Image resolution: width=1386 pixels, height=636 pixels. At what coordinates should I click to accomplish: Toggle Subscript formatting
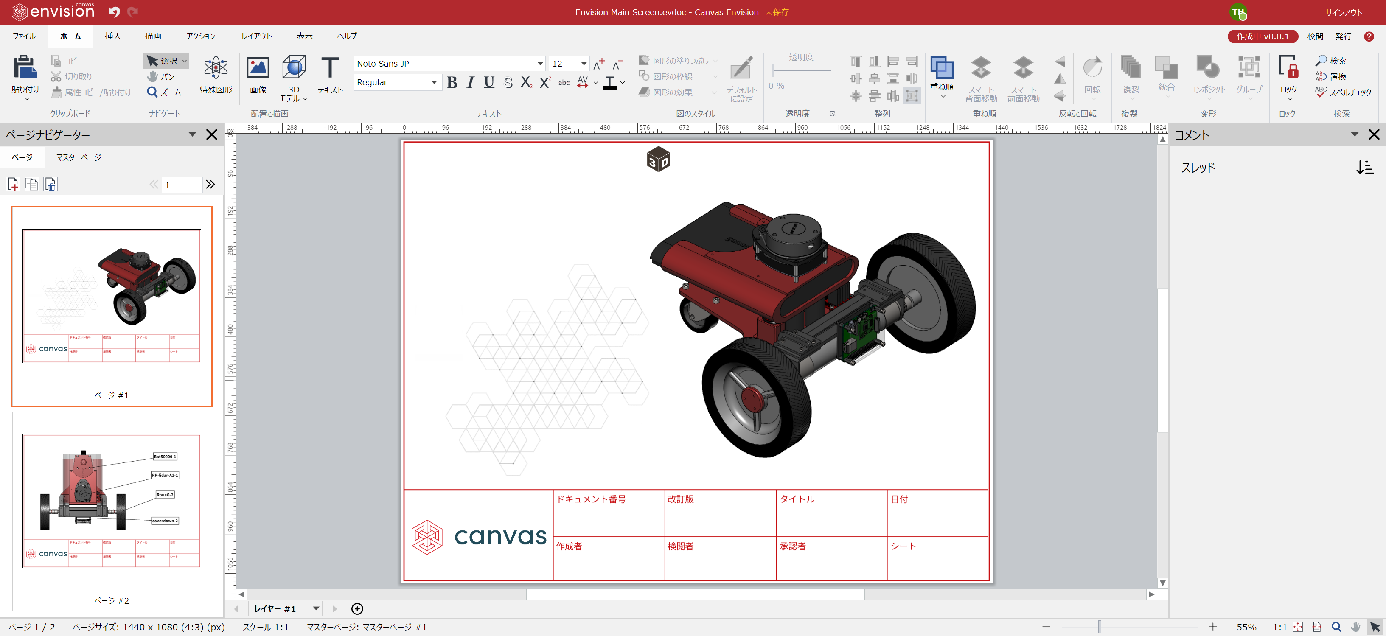pos(526,82)
